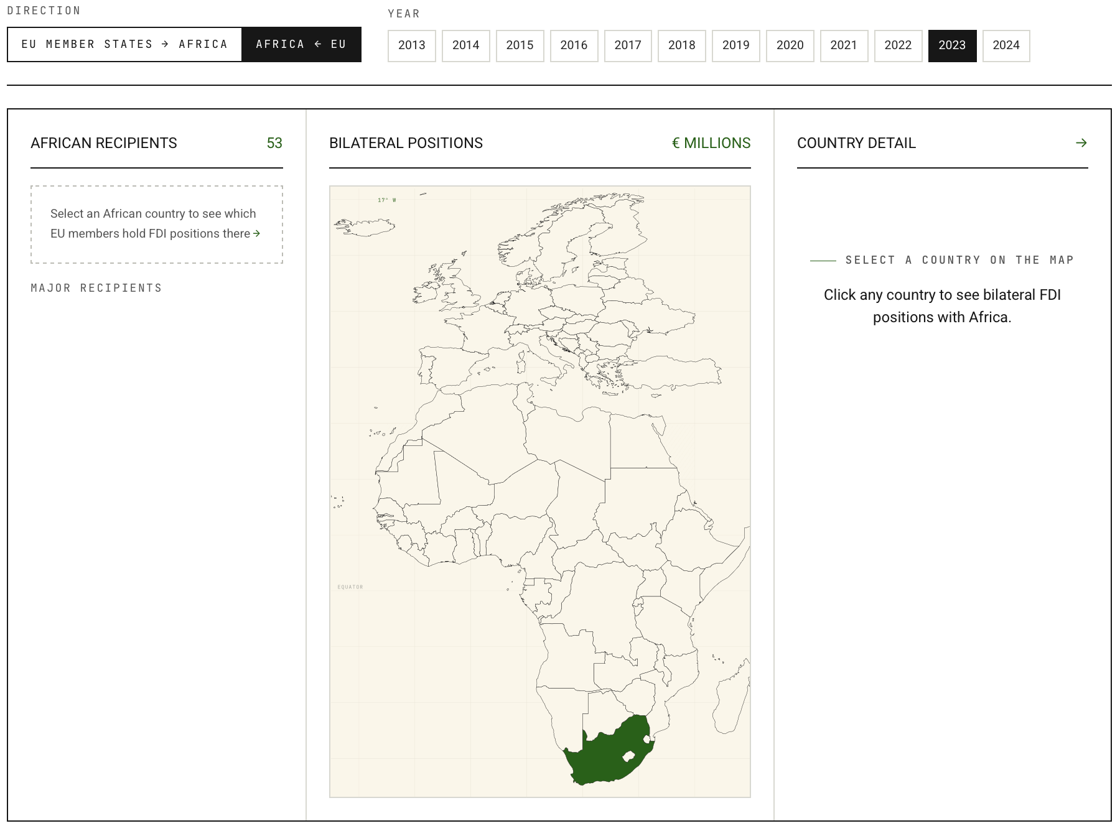Click the AFRICAN RECIPIENTS heading
The image size is (1120, 831).
tap(104, 143)
